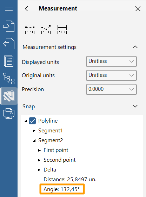Screen dimensions: 146x197
Task: Collapse the Measurement settings section
Action: click(135, 47)
